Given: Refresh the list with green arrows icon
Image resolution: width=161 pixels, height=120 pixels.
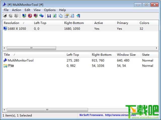Looking at the screenshot, I should pyautogui.click(x=55, y=16).
